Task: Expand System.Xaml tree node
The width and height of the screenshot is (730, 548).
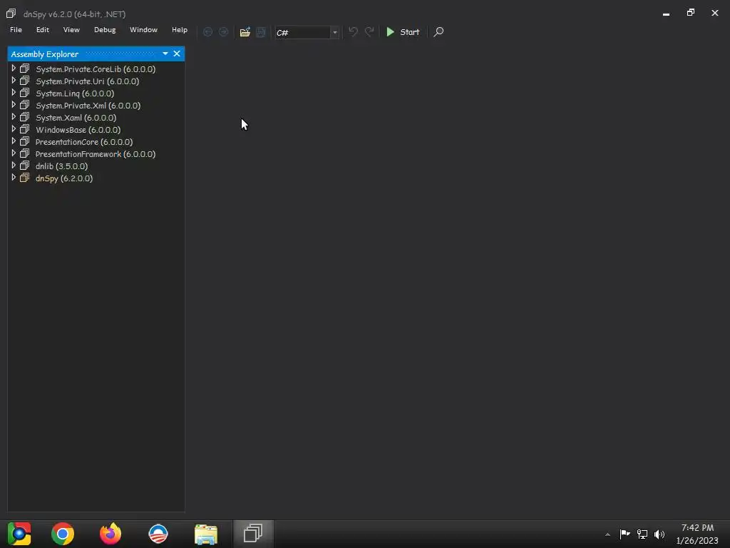Action: (14, 117)
